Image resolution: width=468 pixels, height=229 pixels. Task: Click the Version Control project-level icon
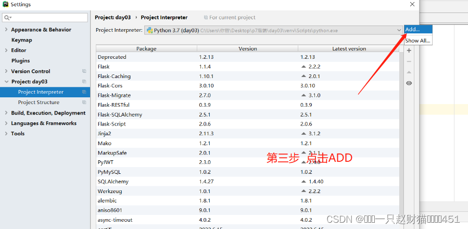(x=84, y=71)
